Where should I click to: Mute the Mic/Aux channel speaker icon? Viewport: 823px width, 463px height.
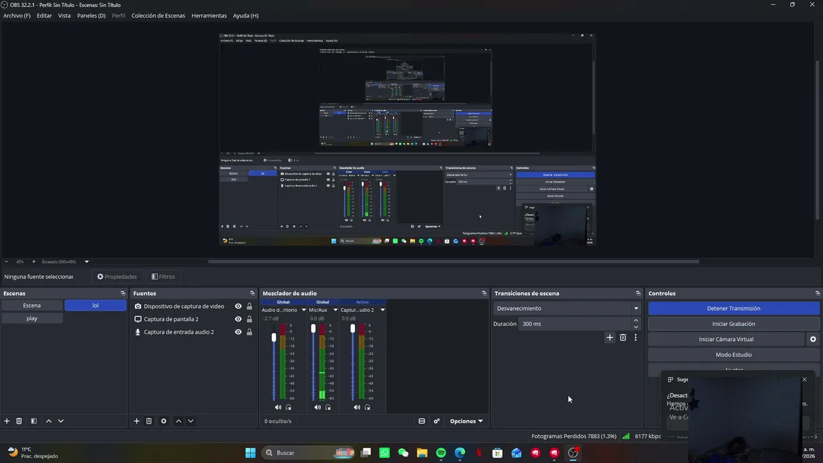[317, 407]
